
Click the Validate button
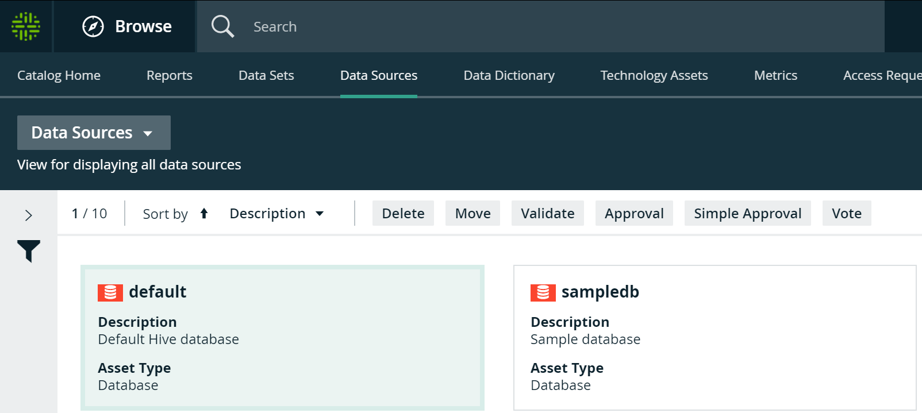[547, 214]
